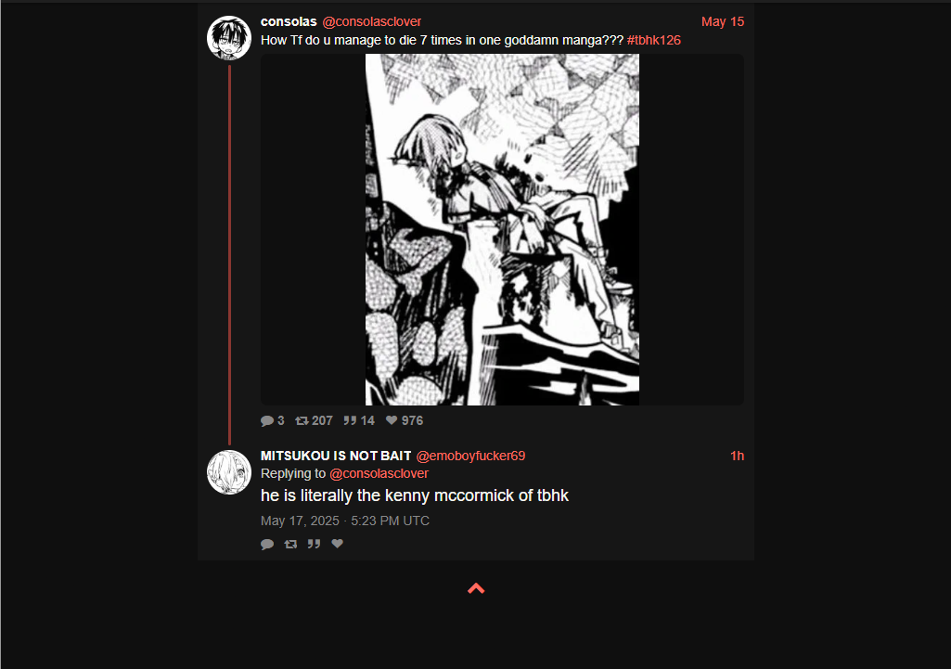
Task: Click the May 15 tweet date
Action: pyautogui.click(x=723, y=22)
